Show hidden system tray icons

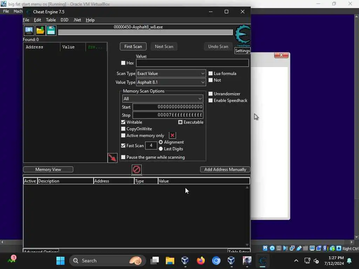tap(296, 261)
